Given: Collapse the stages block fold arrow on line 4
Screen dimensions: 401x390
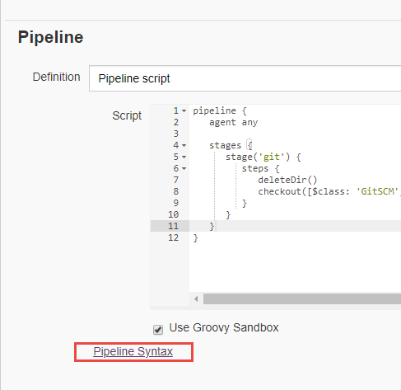Looking at the screenshot, I should (x=184, y=145).
